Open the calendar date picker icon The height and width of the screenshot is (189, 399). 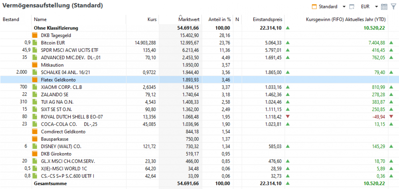point(384,7)
